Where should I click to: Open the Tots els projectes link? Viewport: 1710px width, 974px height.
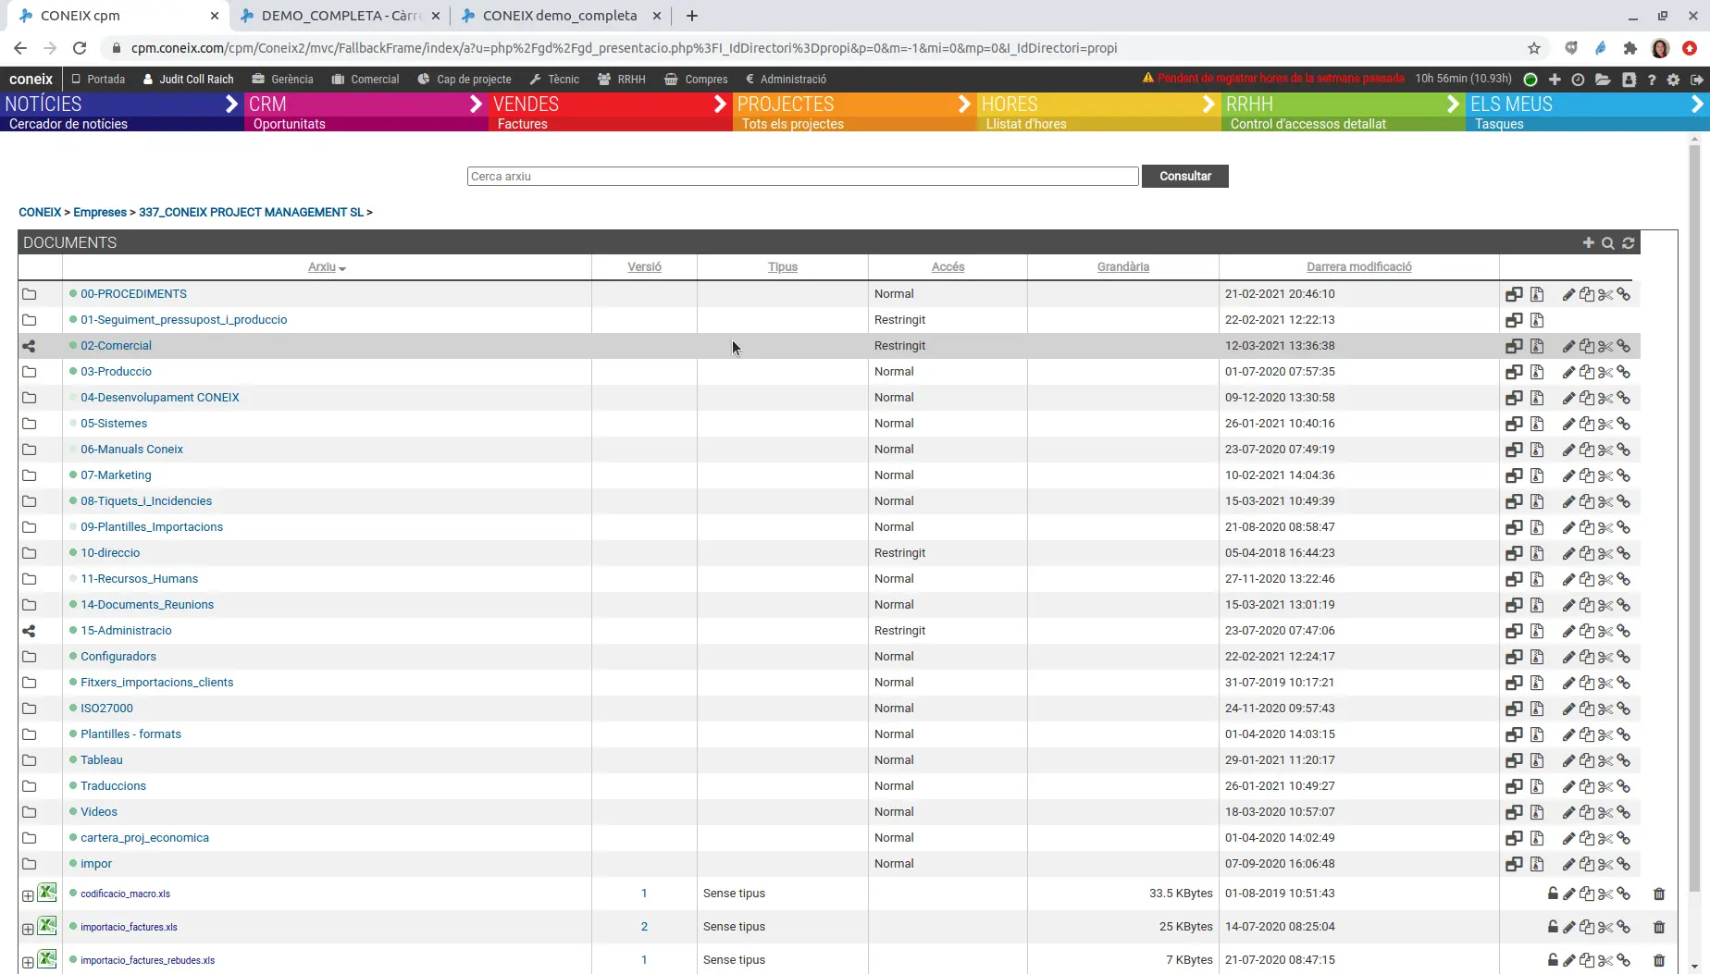793,124
